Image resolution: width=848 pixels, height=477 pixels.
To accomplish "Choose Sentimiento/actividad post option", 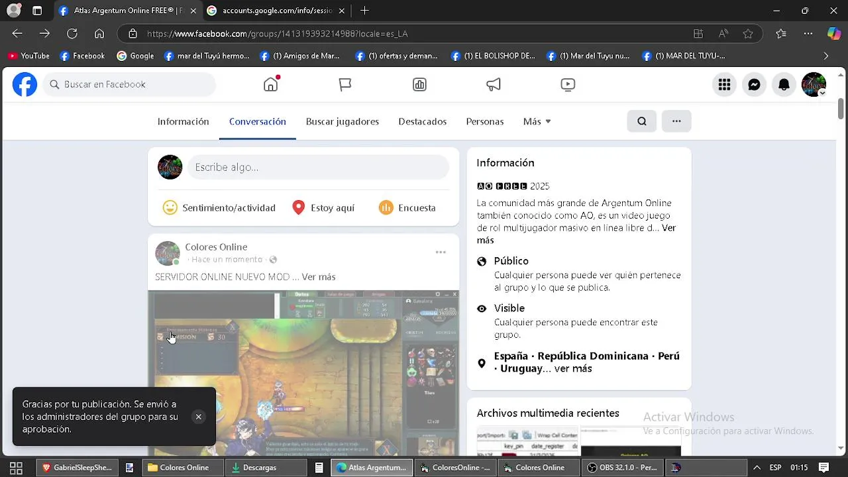I will click(x=219, y=207).
